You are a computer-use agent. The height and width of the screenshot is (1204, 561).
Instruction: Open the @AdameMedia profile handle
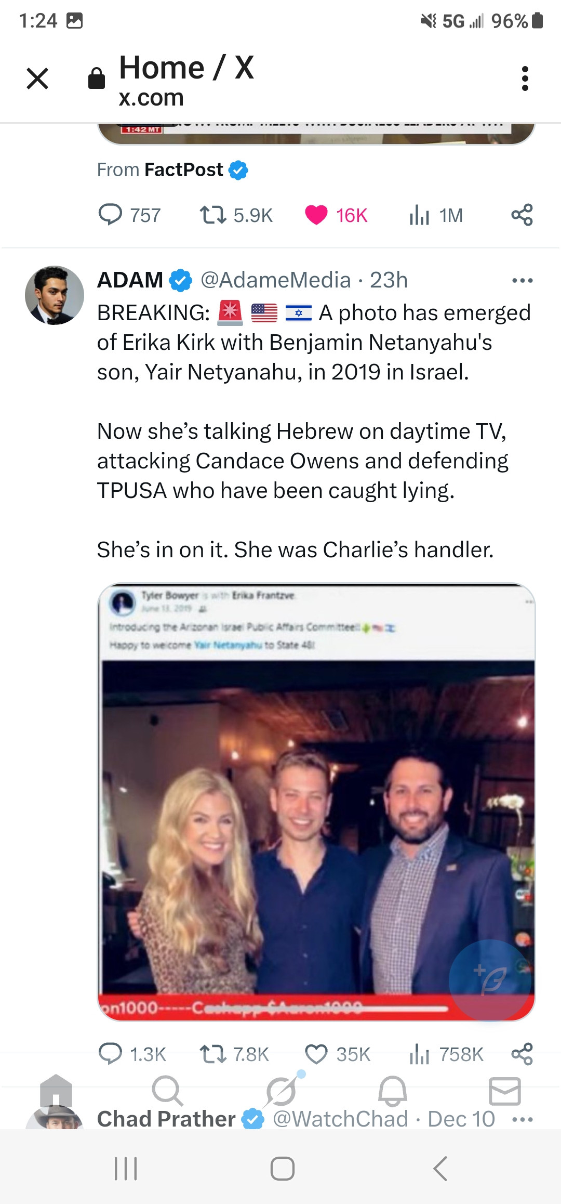276,280
